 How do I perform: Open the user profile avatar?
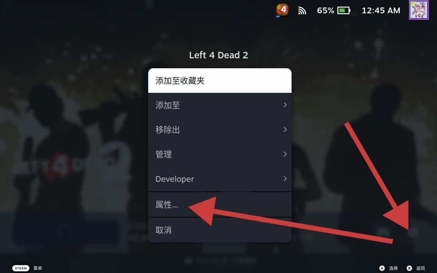[419, 10]
